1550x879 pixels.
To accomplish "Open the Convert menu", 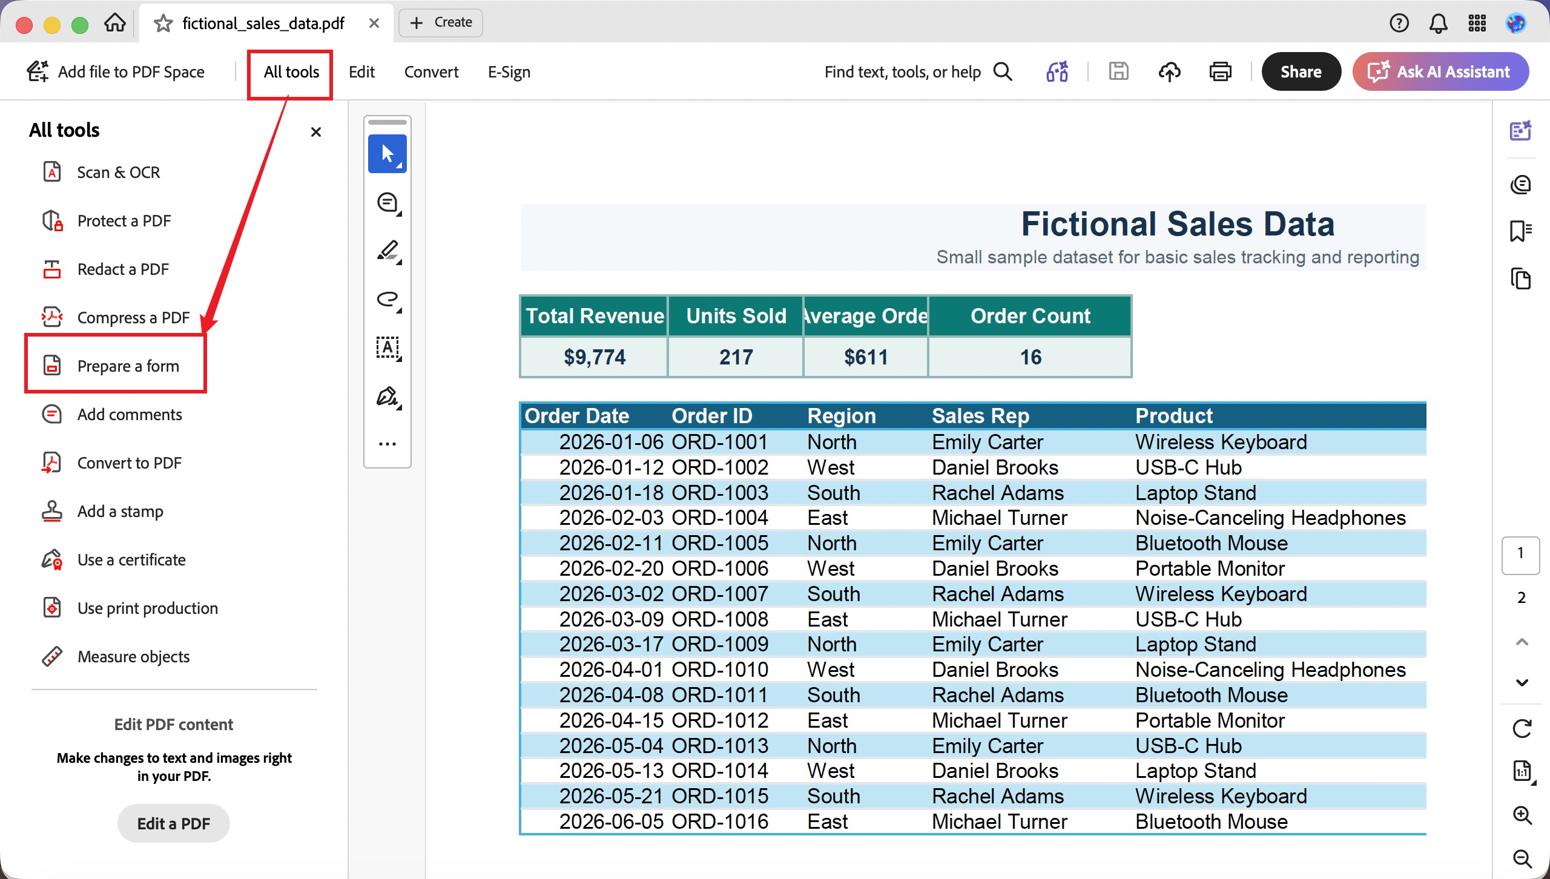I will click(431, 71).
